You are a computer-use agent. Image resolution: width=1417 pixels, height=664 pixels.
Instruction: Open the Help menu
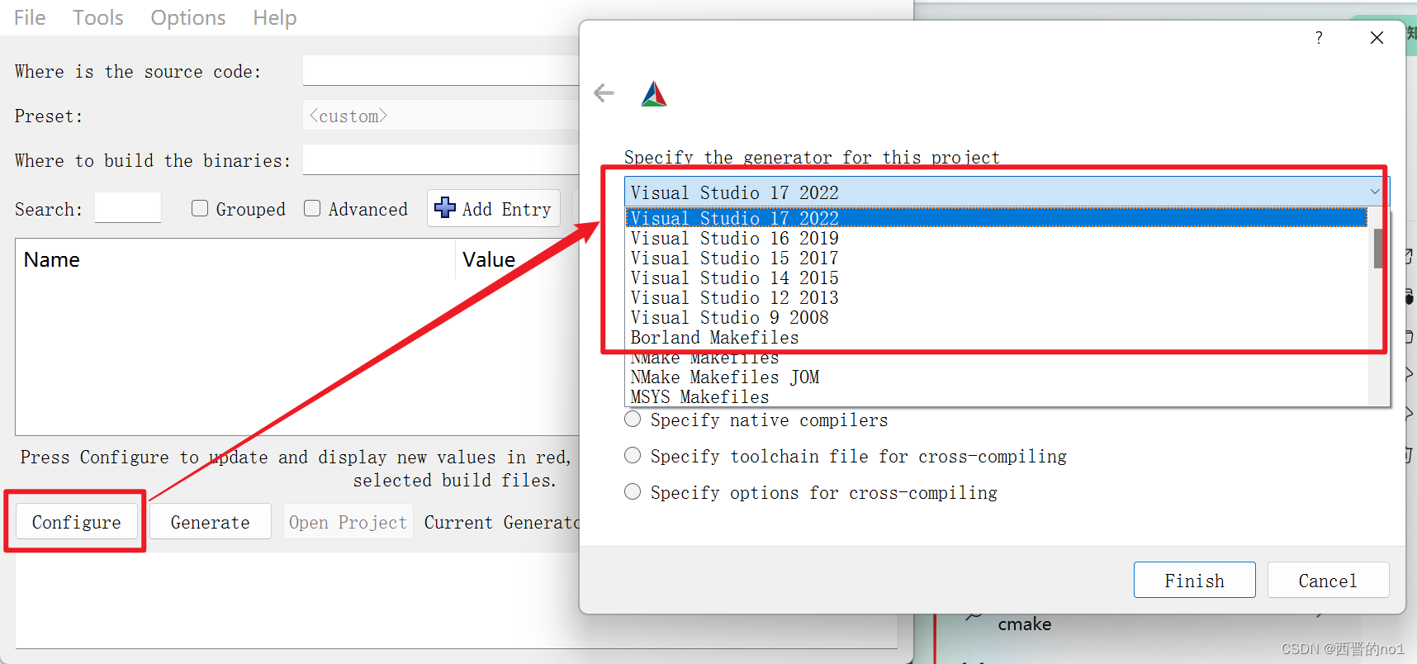(x=274, y=17)
